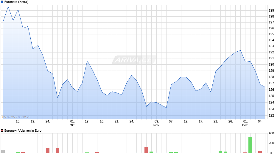Click the tall green volume bar at 01. Dez.
This screenshot has width=280, height=156.
click(x=250, y=145)
